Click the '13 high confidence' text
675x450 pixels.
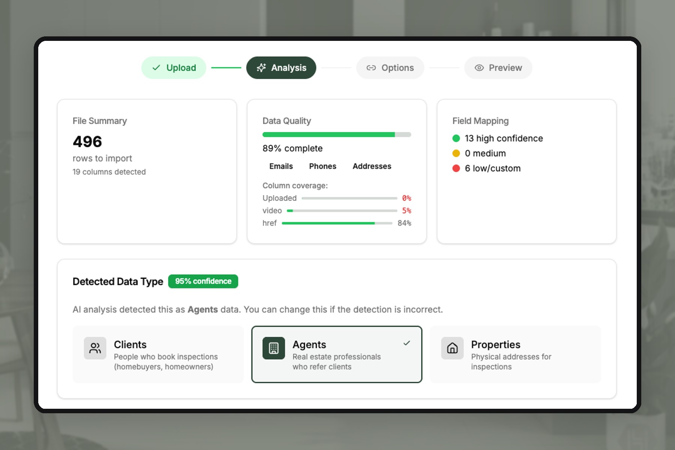[504, 138]
